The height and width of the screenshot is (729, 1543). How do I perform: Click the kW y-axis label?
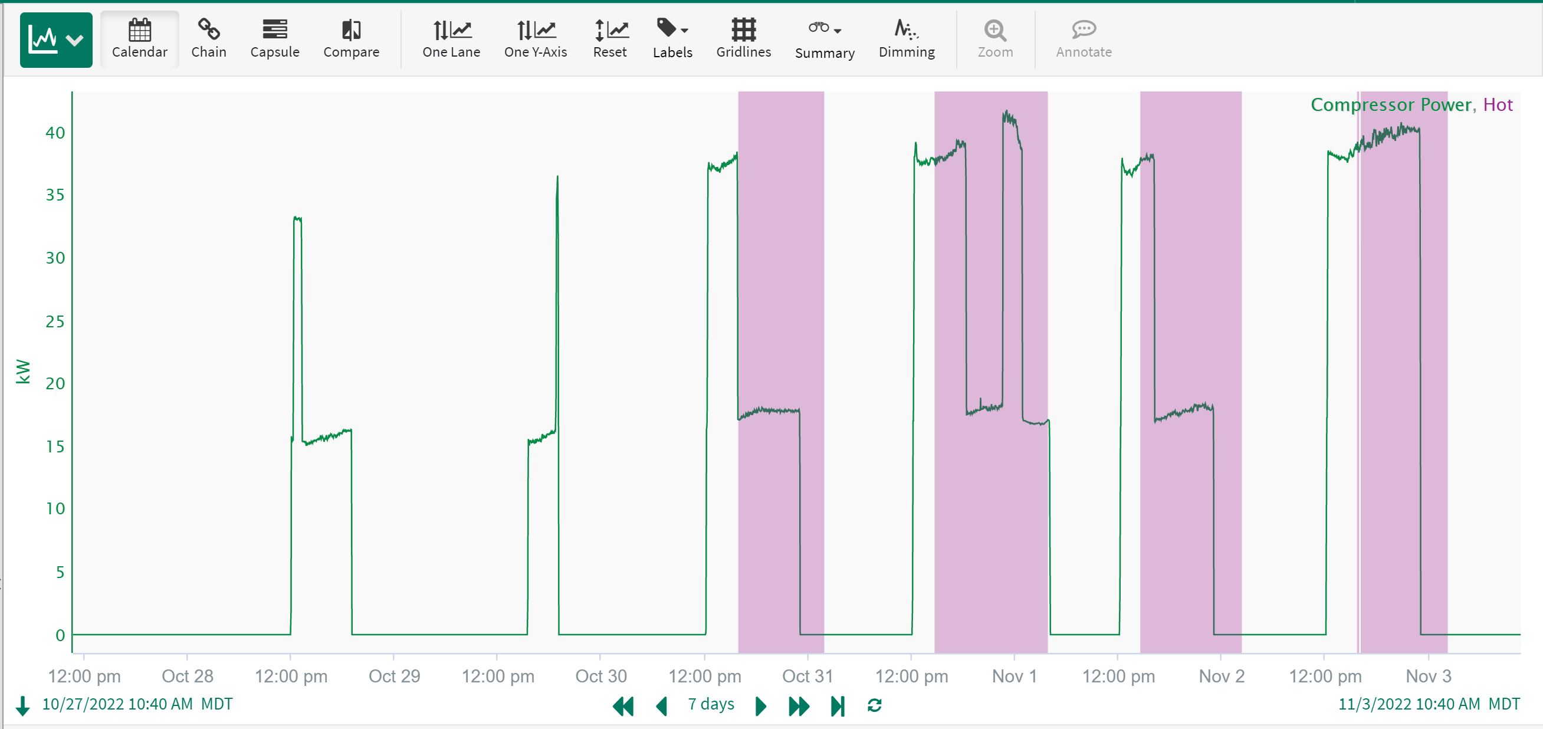[23, 372]
